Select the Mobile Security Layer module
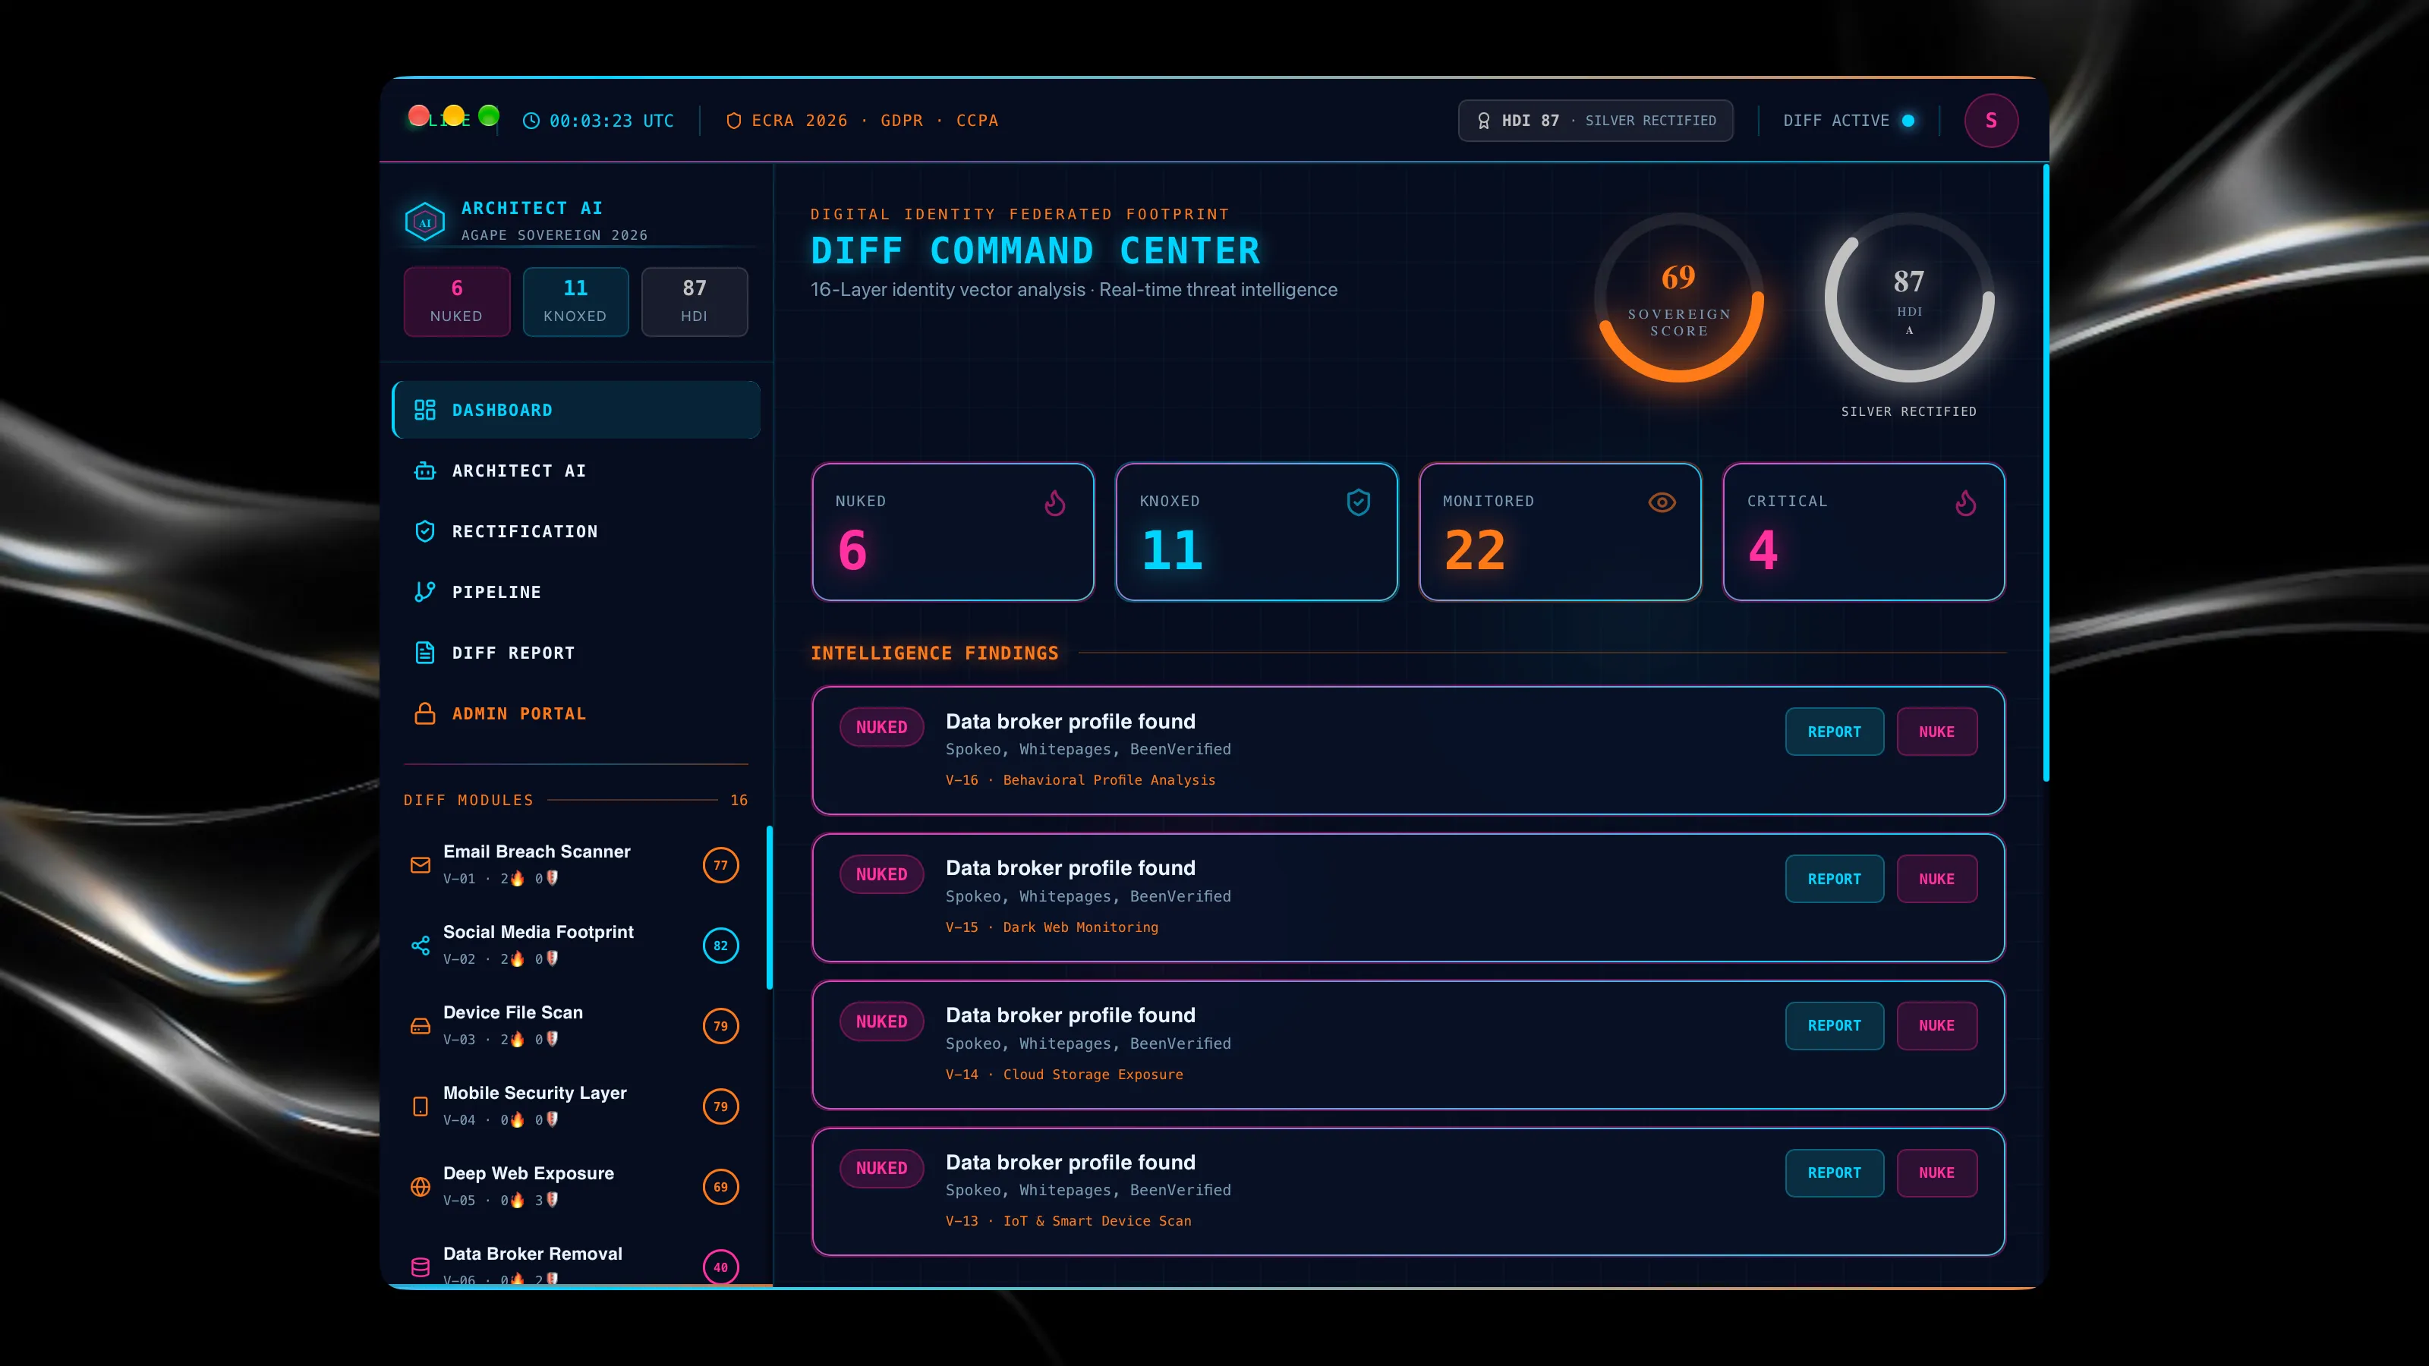Viewport: 2429px width, 1366px height. tap(575, 1106)
